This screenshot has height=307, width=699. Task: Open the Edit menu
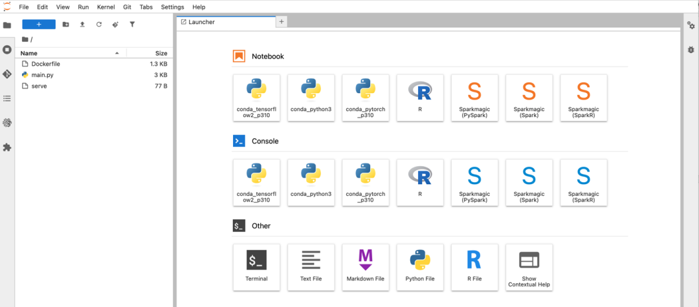pos(43,7)
